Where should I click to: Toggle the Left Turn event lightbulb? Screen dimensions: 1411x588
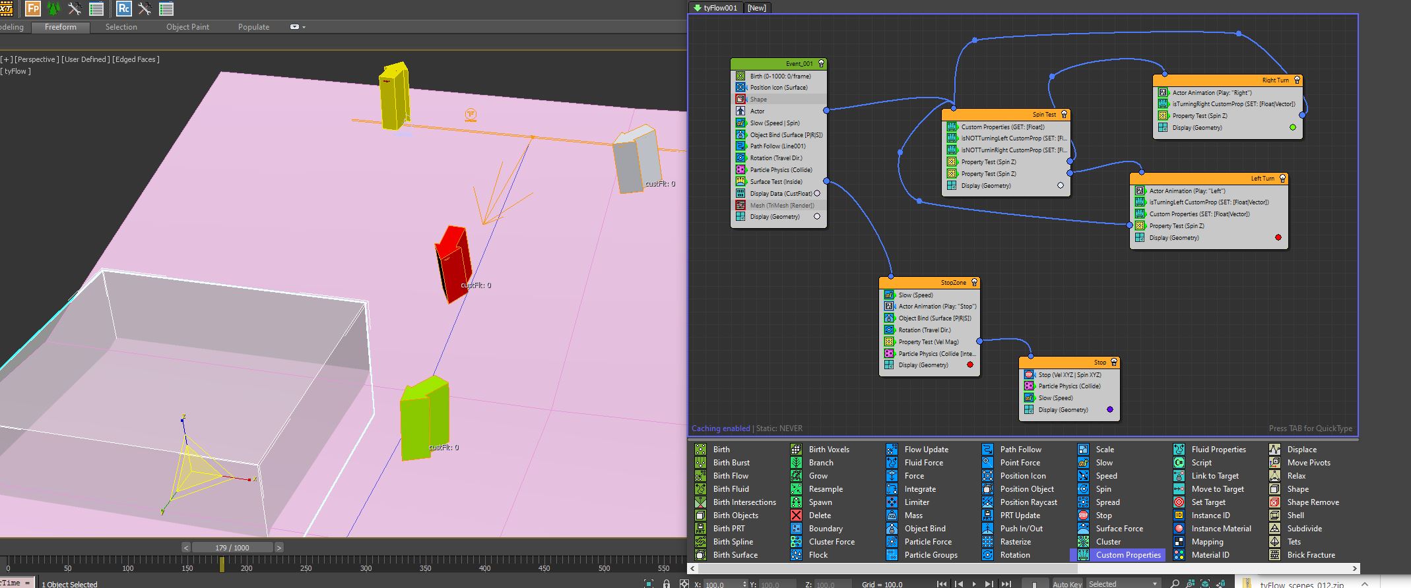pos(1282,179)
